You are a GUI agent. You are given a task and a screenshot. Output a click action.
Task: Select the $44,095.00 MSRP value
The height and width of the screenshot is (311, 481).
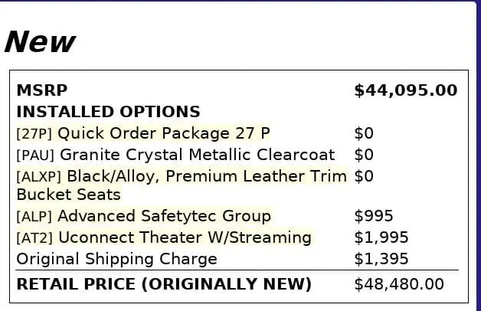point(405,90)
